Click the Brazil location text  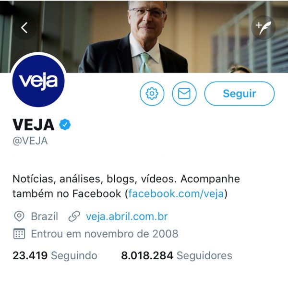pos(45,216)
